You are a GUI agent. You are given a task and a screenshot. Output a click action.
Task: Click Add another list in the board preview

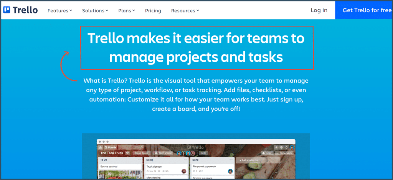[x=258, y=160]
